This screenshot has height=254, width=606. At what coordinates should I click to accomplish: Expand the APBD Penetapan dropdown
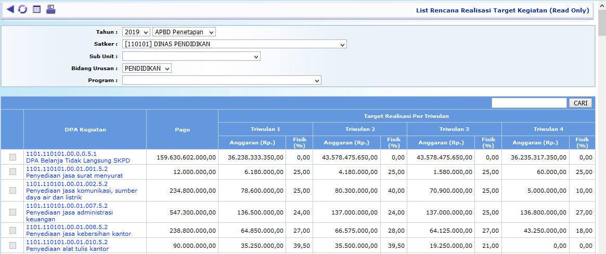pos(184,32)
